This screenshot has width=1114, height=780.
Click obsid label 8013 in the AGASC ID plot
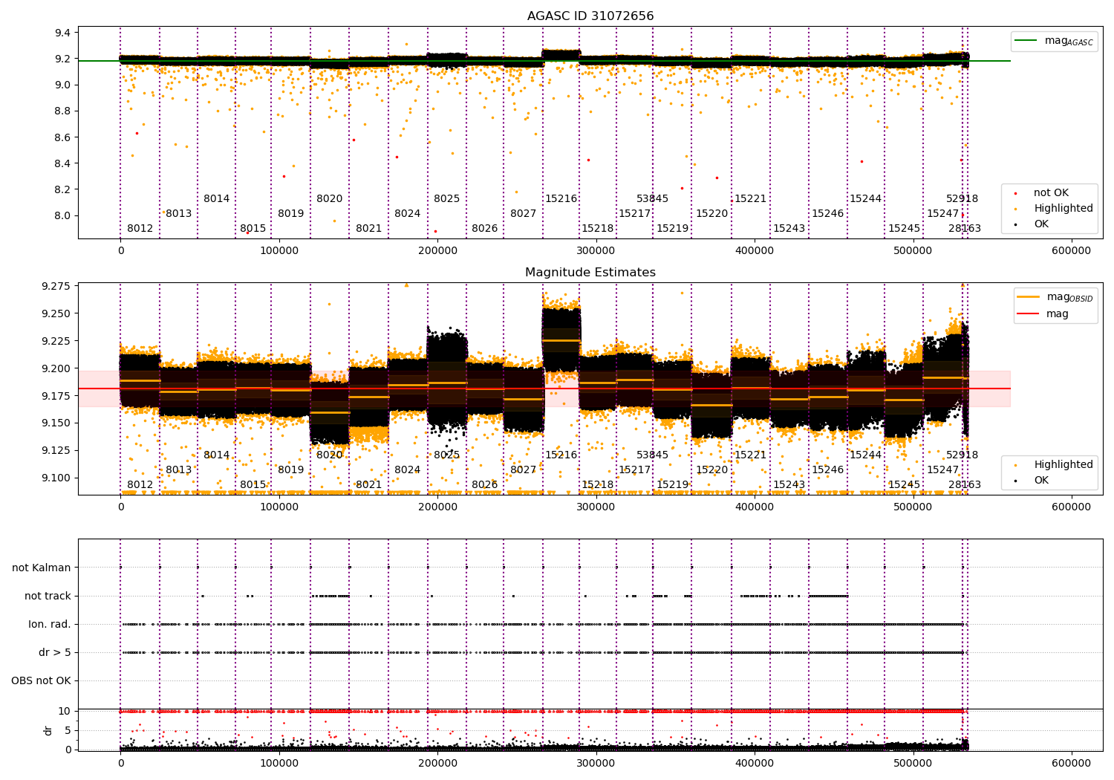click(179, 214)
